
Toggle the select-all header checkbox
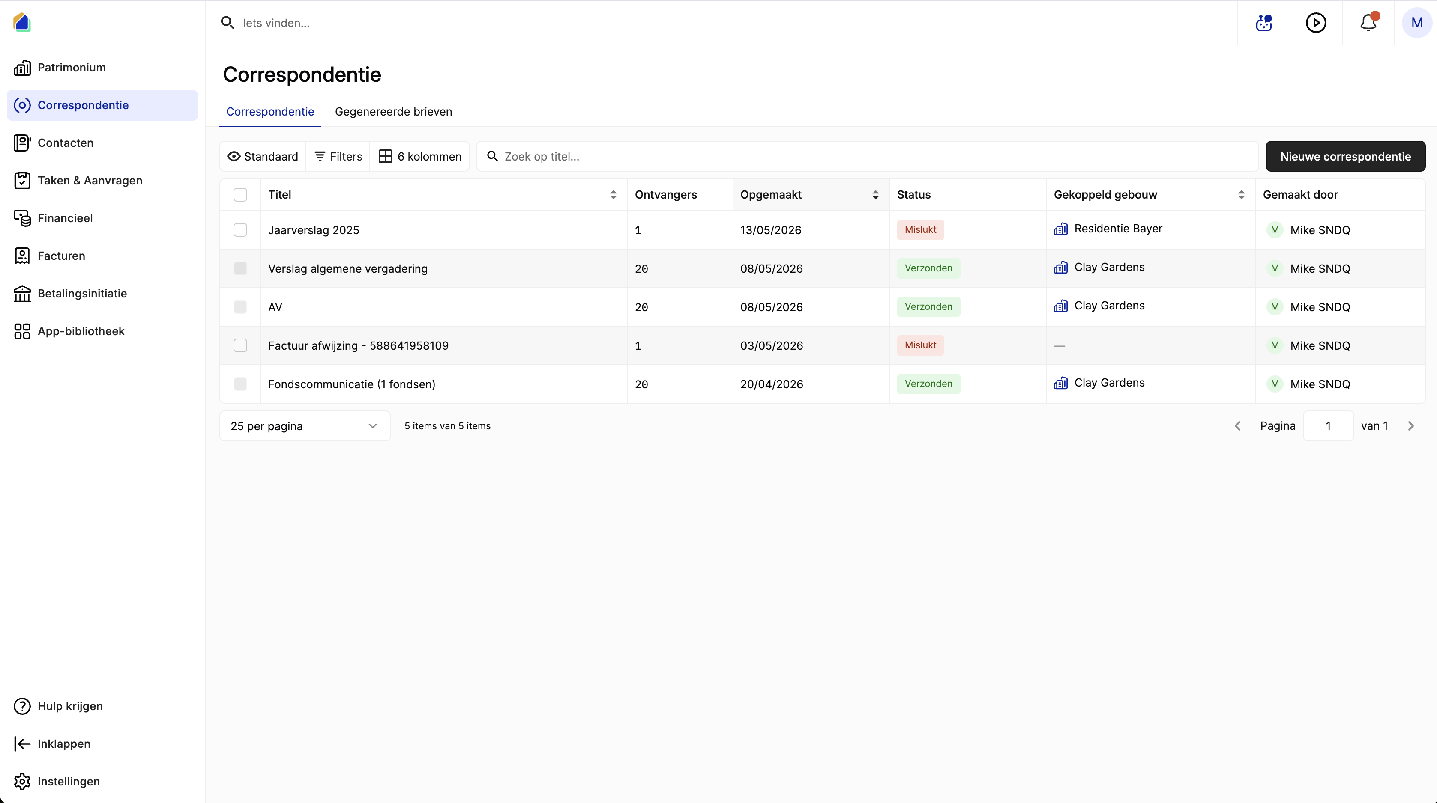coord(240,194)
